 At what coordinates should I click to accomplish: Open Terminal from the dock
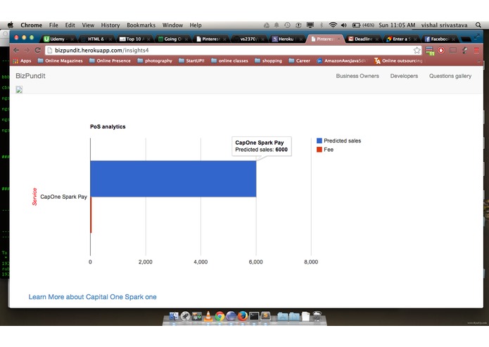[x=254, y=316]
